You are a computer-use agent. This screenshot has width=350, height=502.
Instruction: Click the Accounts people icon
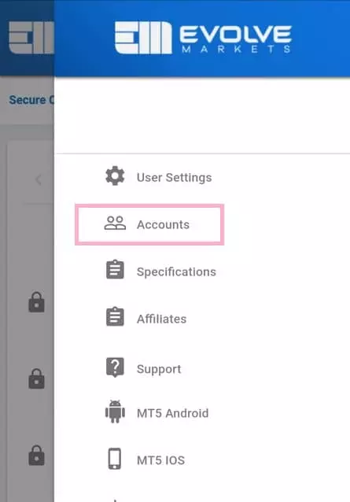pos(115,223)
